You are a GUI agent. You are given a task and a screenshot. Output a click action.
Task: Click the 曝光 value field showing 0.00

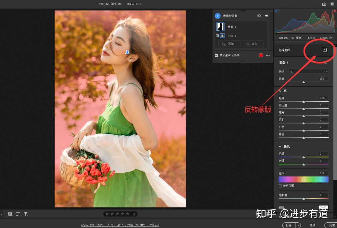tap(324, 98)
